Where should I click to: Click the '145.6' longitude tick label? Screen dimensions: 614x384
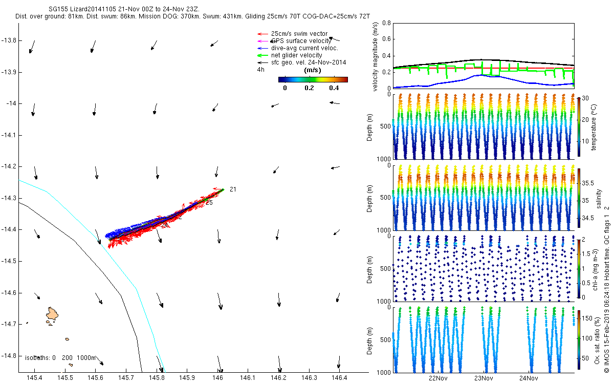96,378
